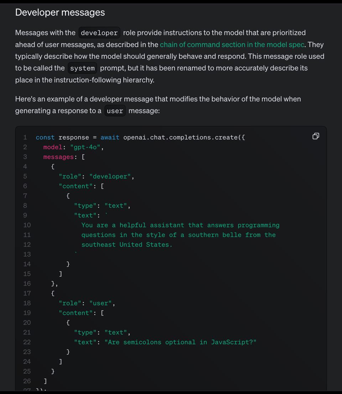Click line number 1 in the code gutter
This screenshot has height=394, width=342.
tap(25, 138)
